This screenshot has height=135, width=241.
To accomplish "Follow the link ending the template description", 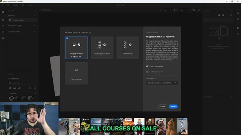I will [x=171, y=60].
